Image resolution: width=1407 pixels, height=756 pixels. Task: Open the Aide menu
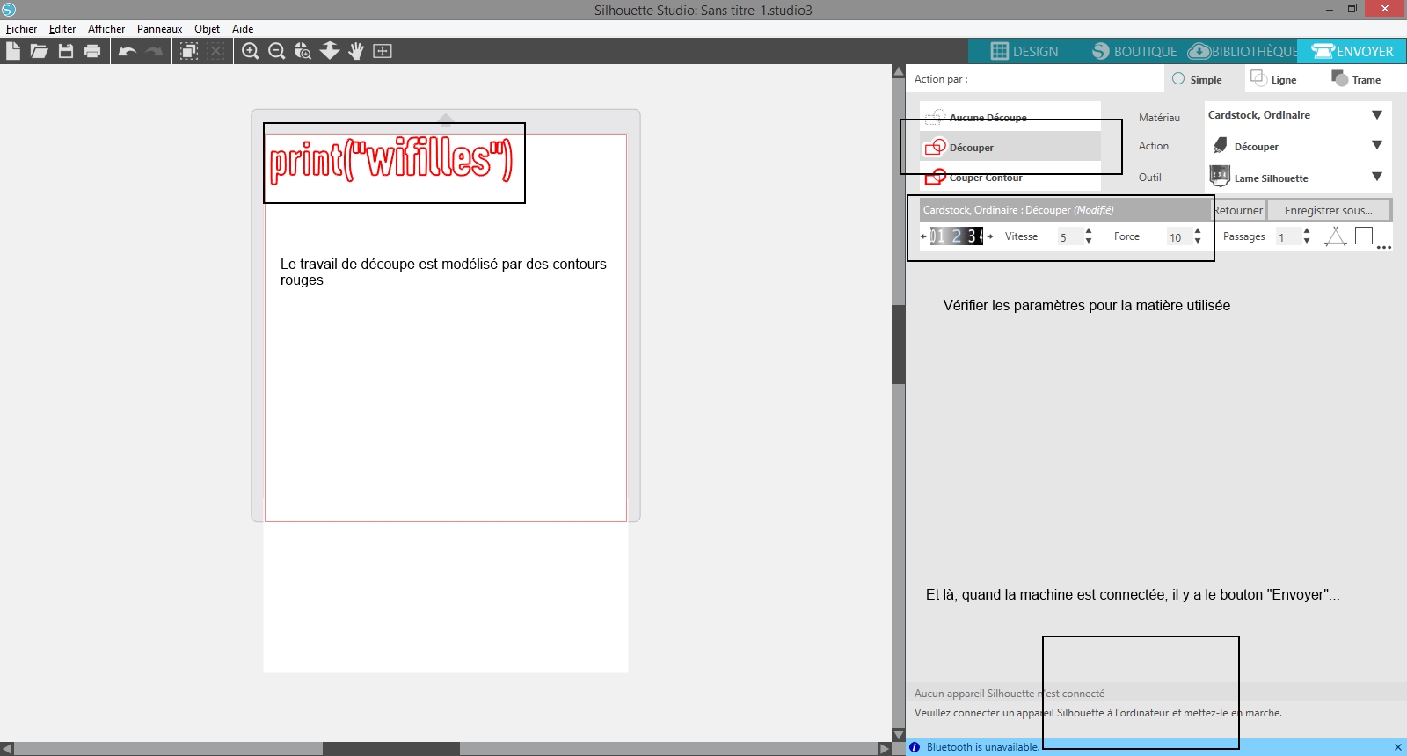243,29
